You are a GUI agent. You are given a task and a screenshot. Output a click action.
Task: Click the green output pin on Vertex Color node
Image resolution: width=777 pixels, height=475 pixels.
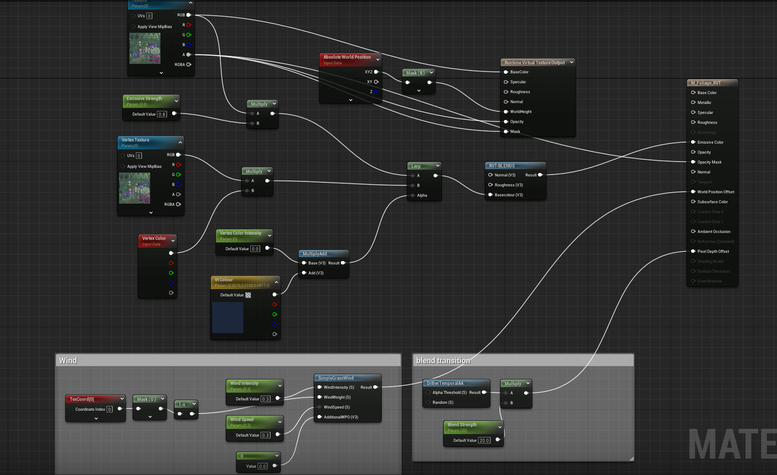click(x=171, y=273)
